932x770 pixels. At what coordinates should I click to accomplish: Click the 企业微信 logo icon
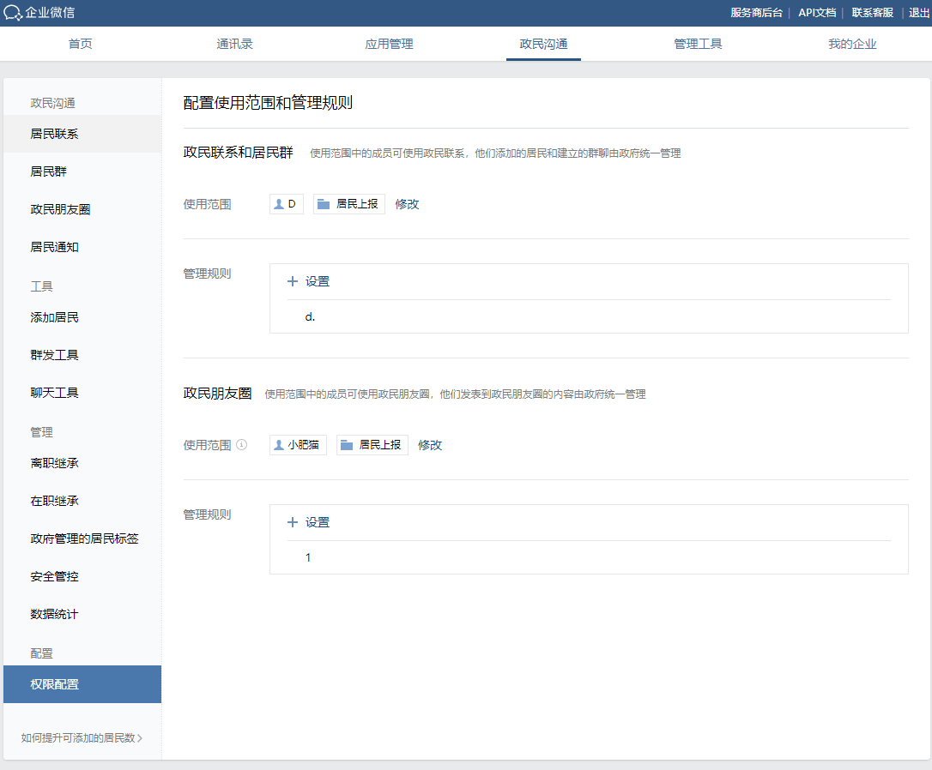(x=13, y=13)
